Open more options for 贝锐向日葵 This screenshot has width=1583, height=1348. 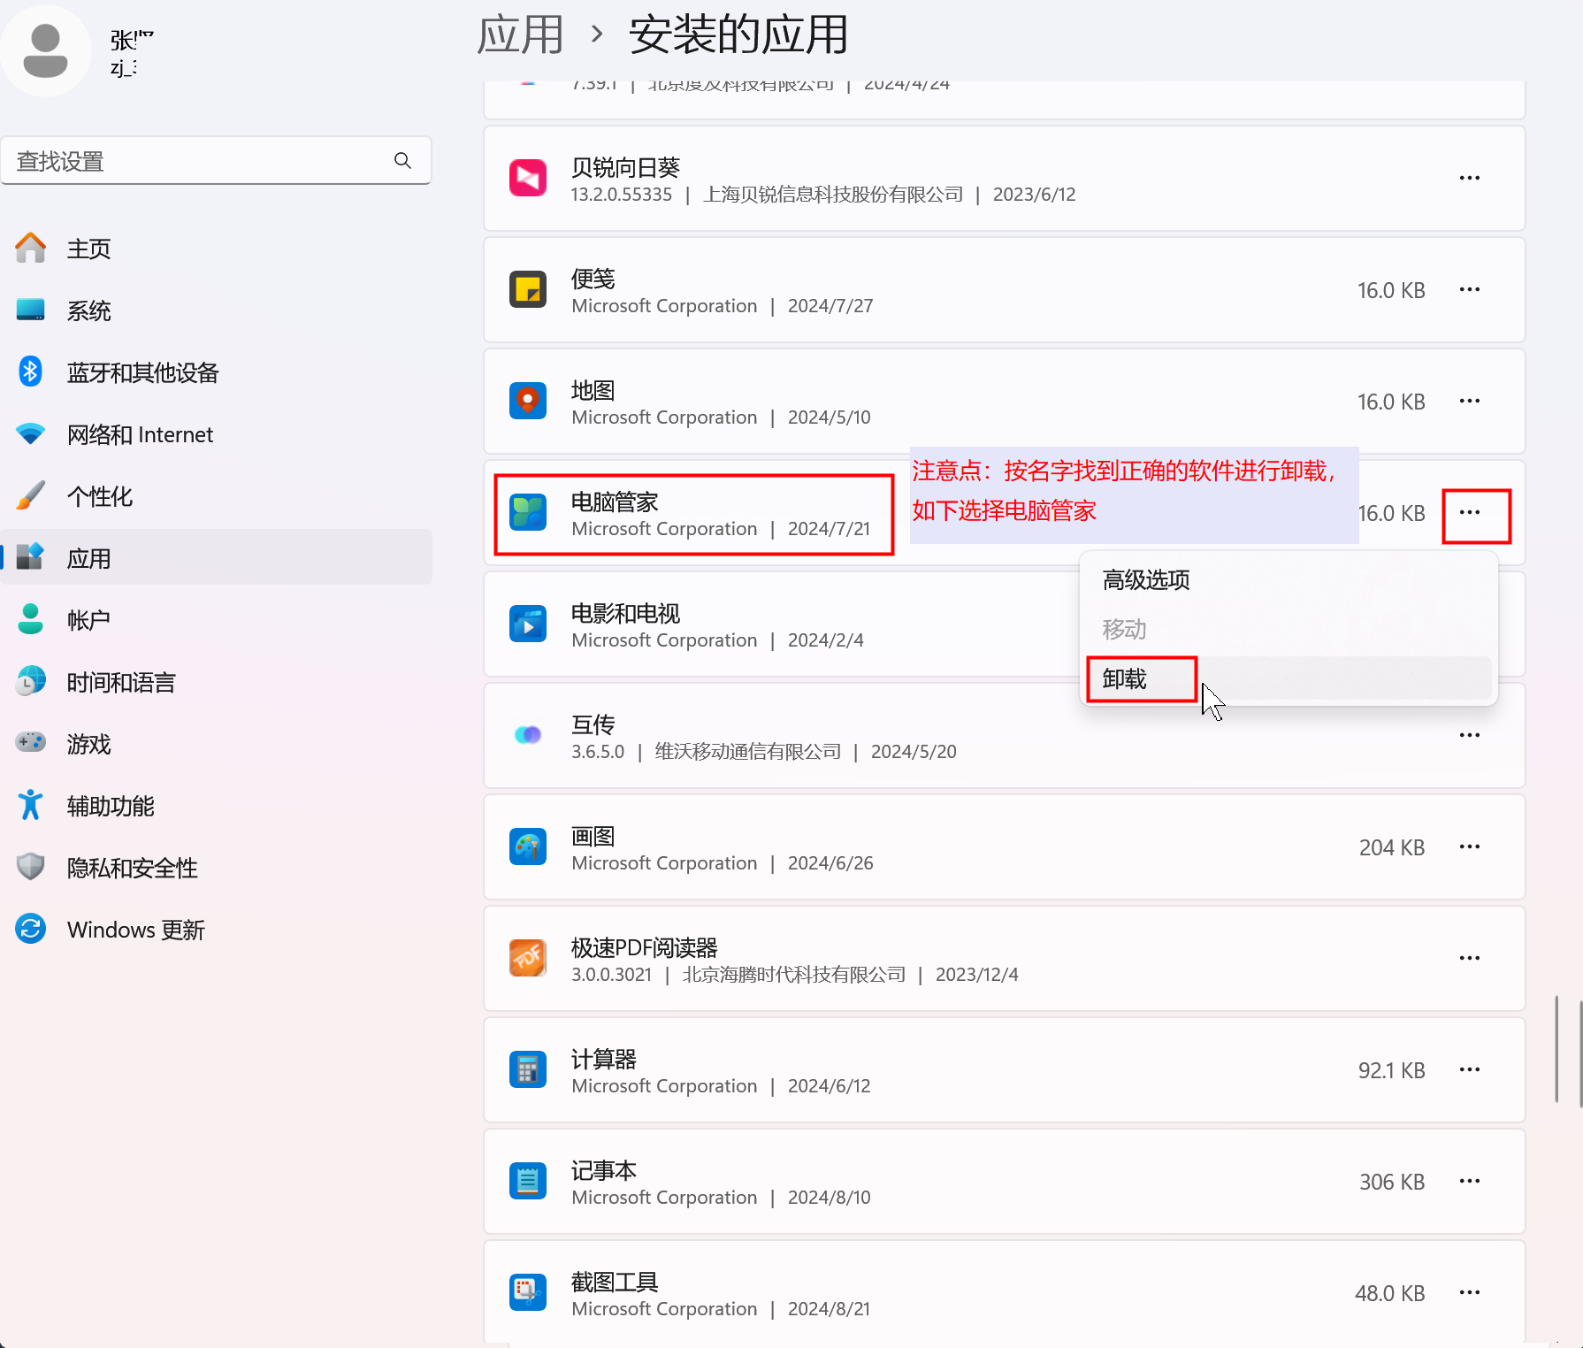pos(1470,178)
